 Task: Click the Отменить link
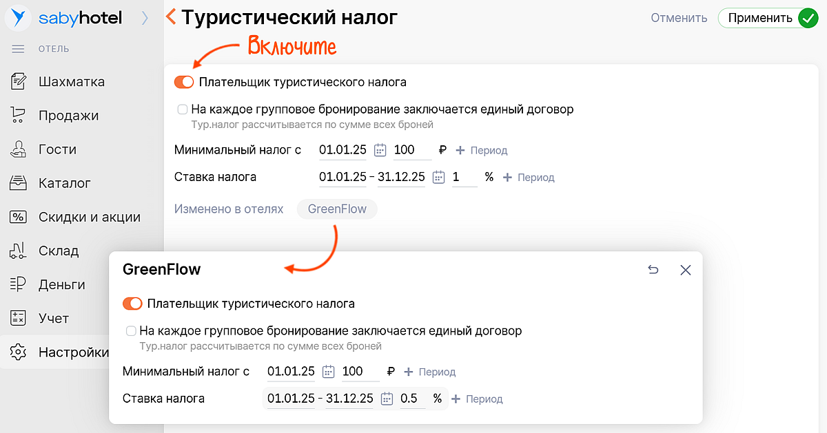point(679,19)
